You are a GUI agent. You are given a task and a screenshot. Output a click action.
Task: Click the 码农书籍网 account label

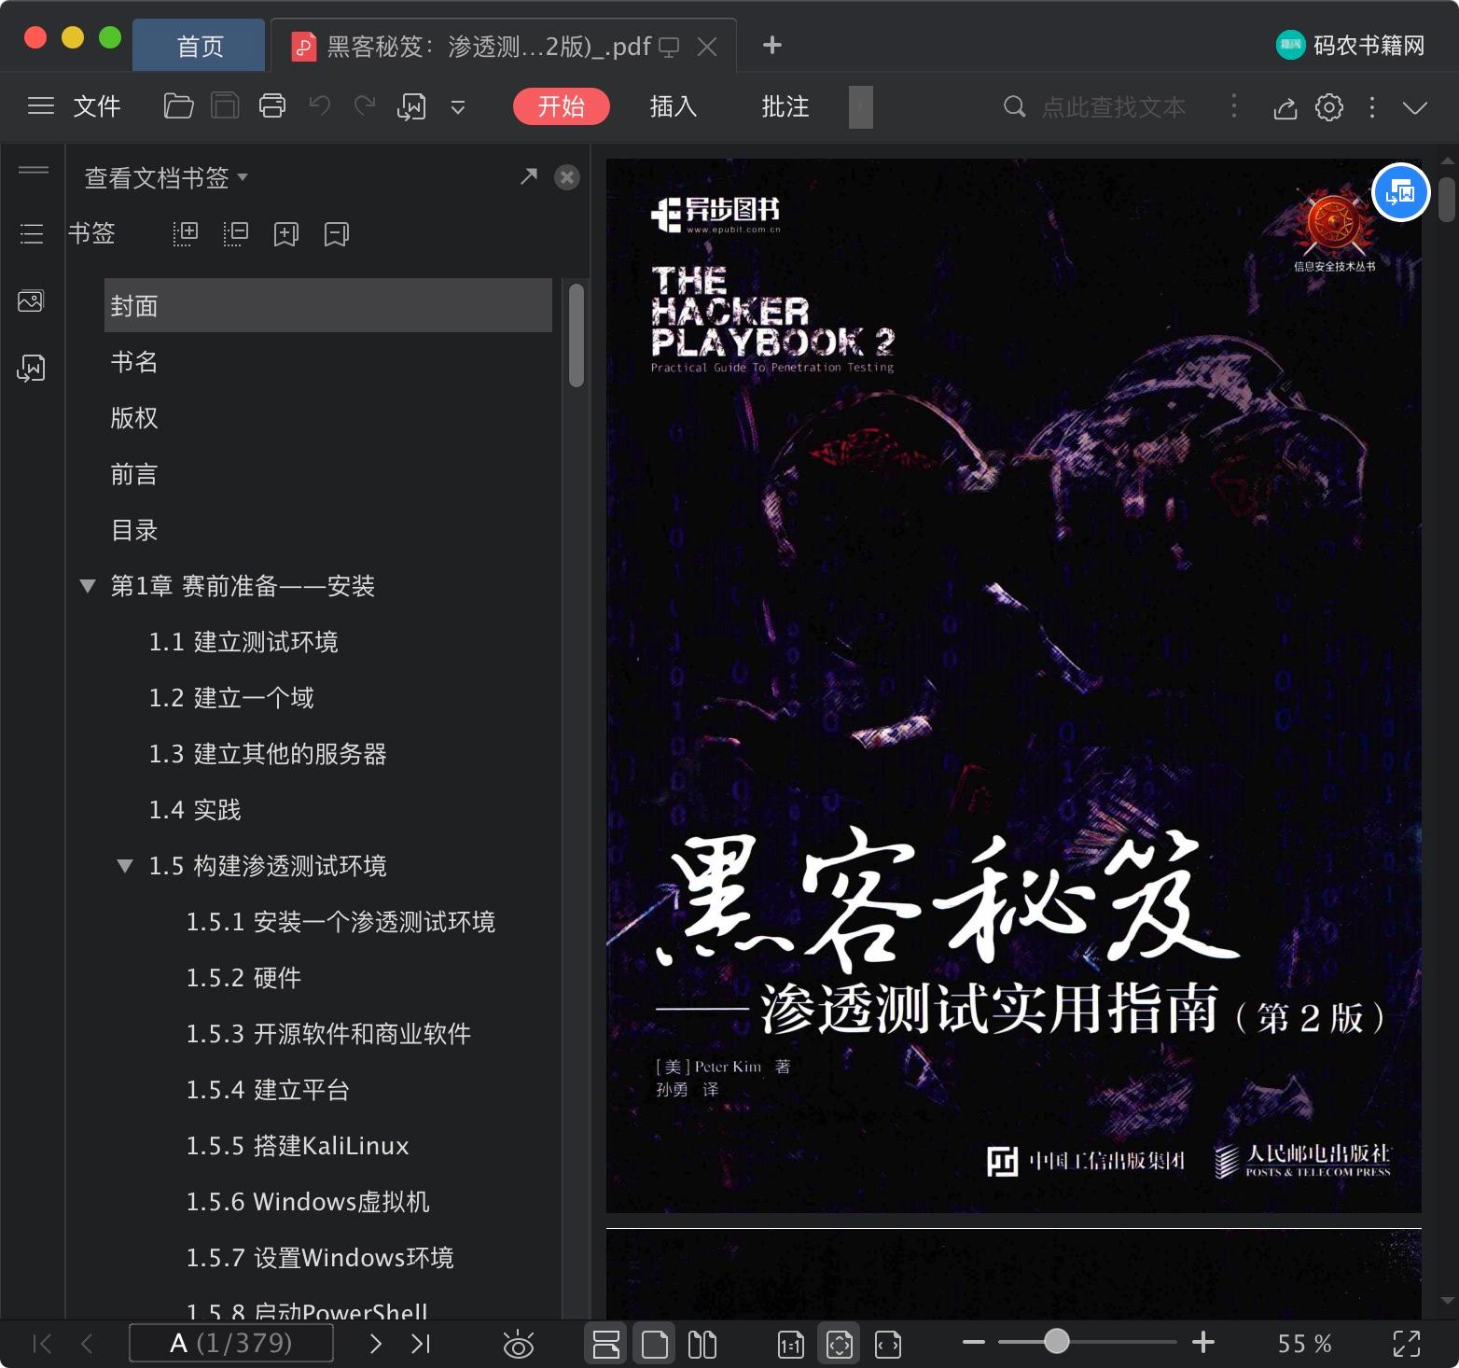tap(1351, 45)
